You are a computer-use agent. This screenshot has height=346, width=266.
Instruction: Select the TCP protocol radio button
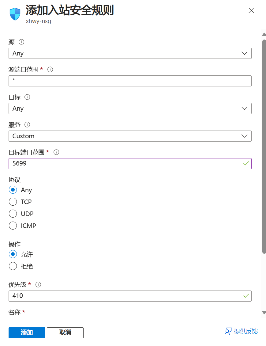coord(13,202)
